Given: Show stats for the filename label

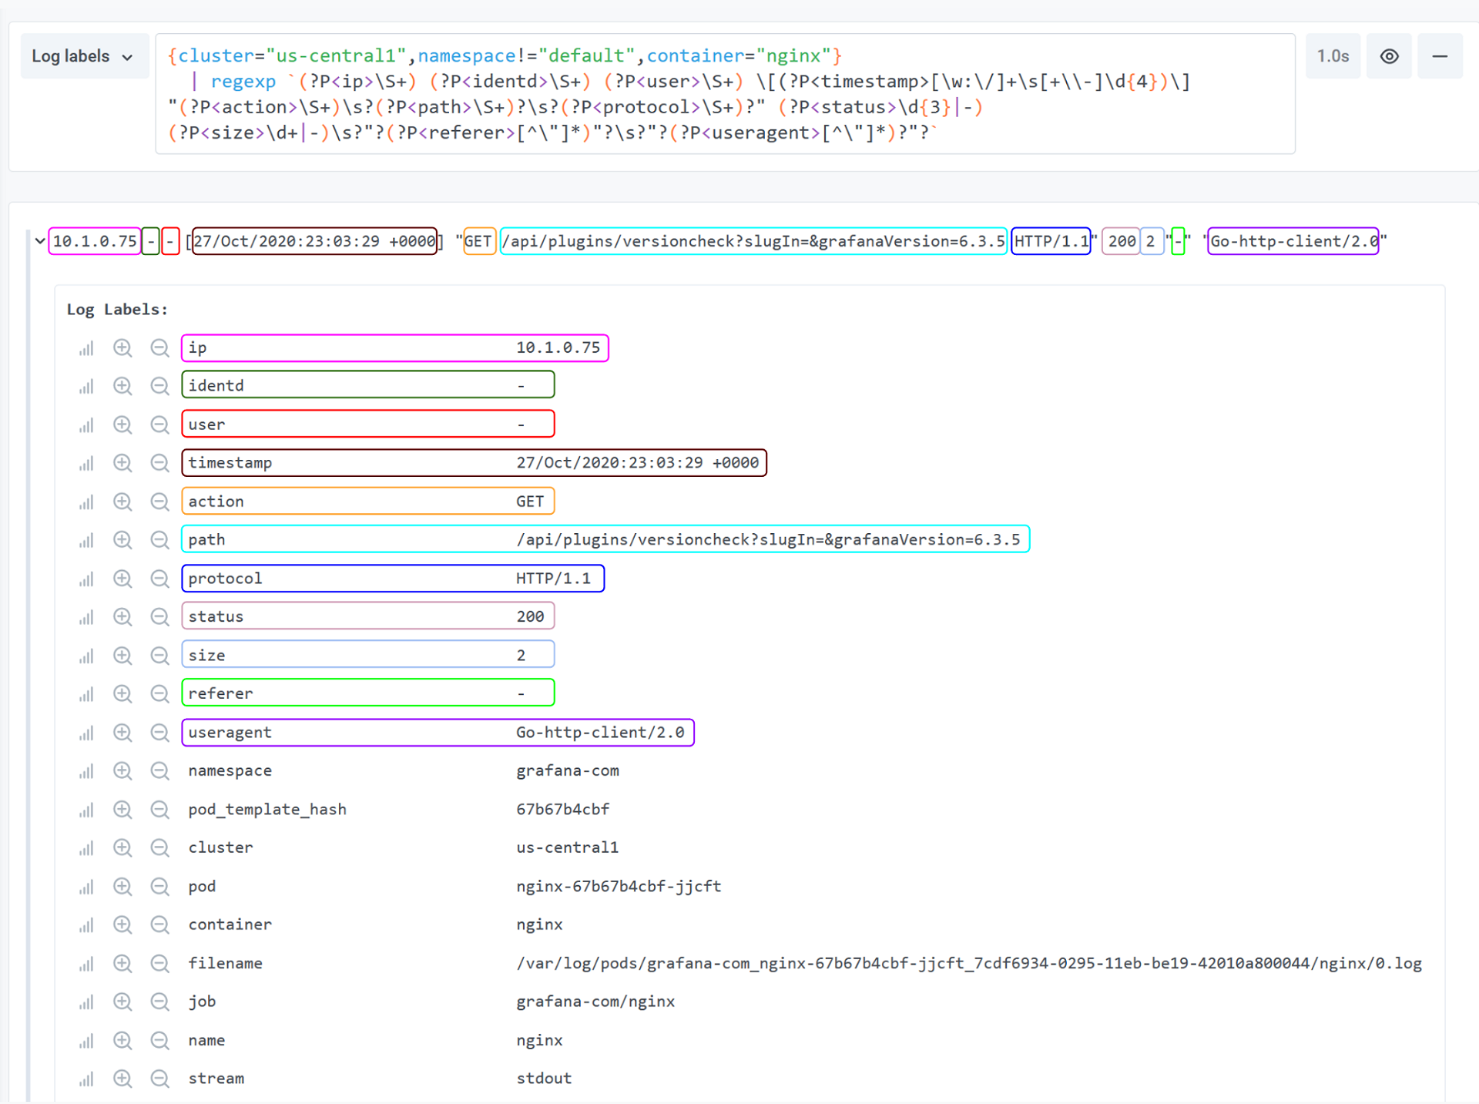Looking at the screenshot, I should pyautogui.click(x=86, y=963).
